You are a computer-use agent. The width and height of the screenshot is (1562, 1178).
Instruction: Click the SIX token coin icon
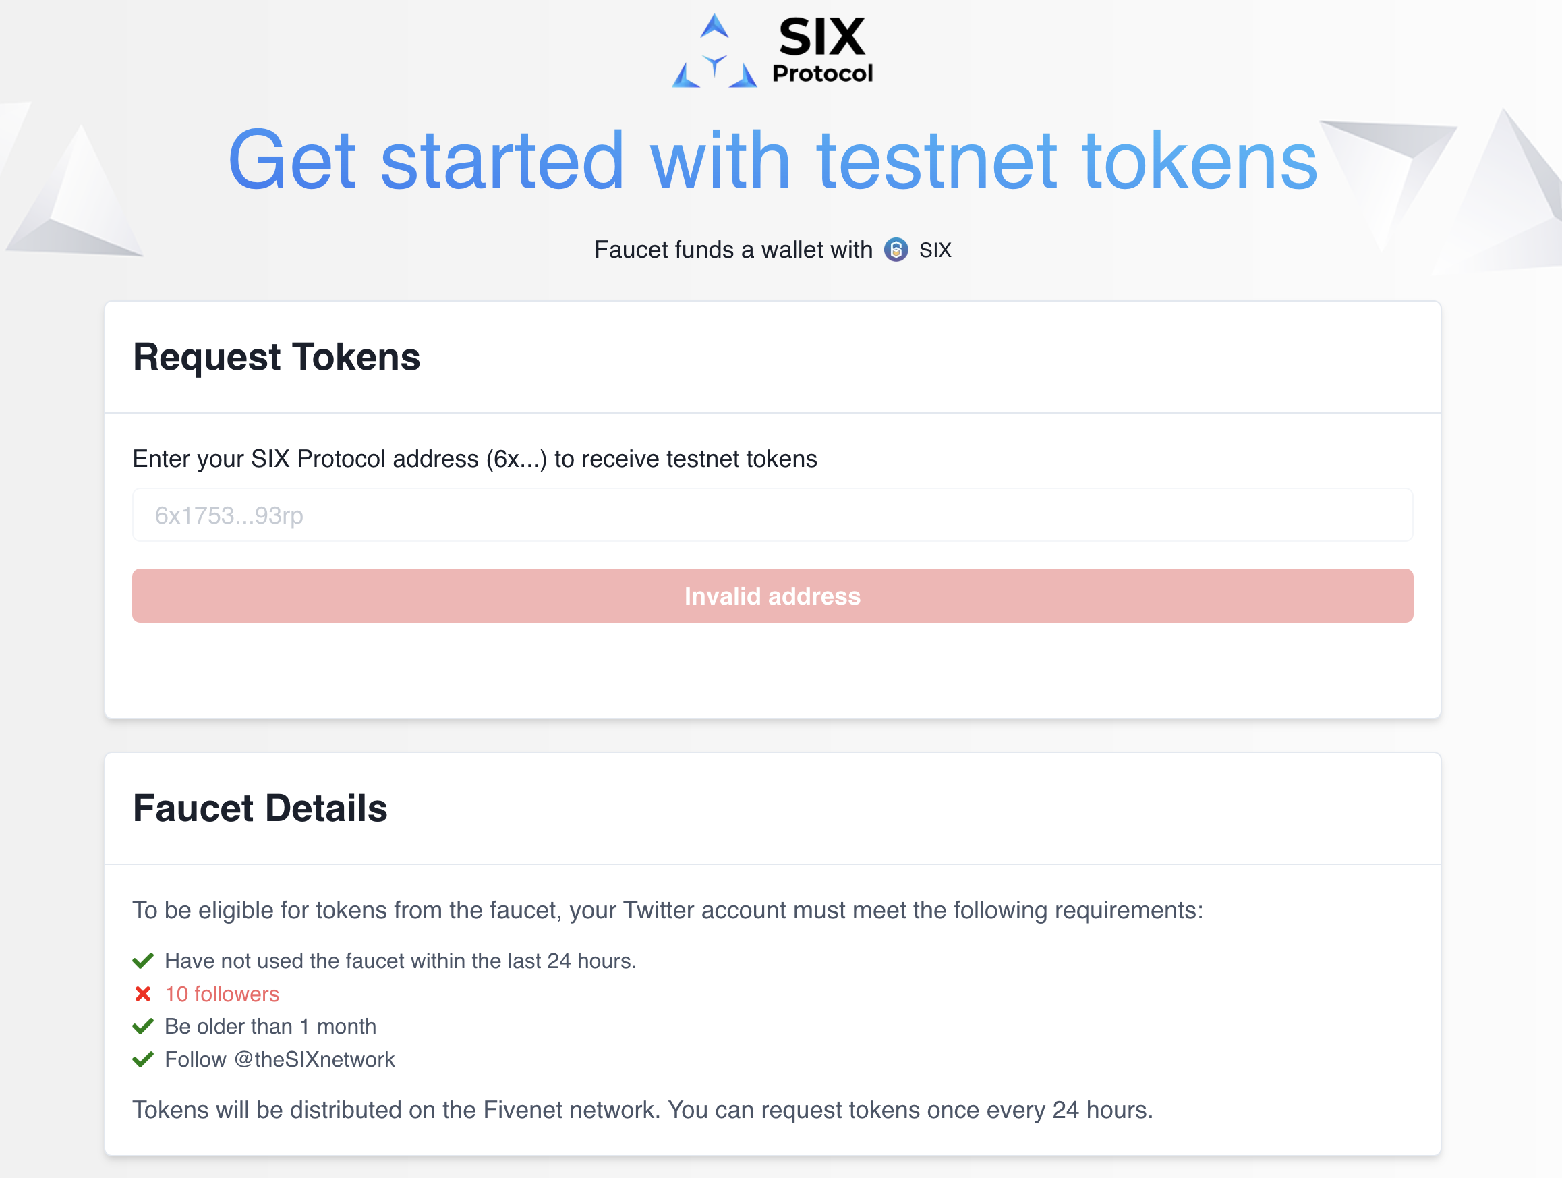896,250
